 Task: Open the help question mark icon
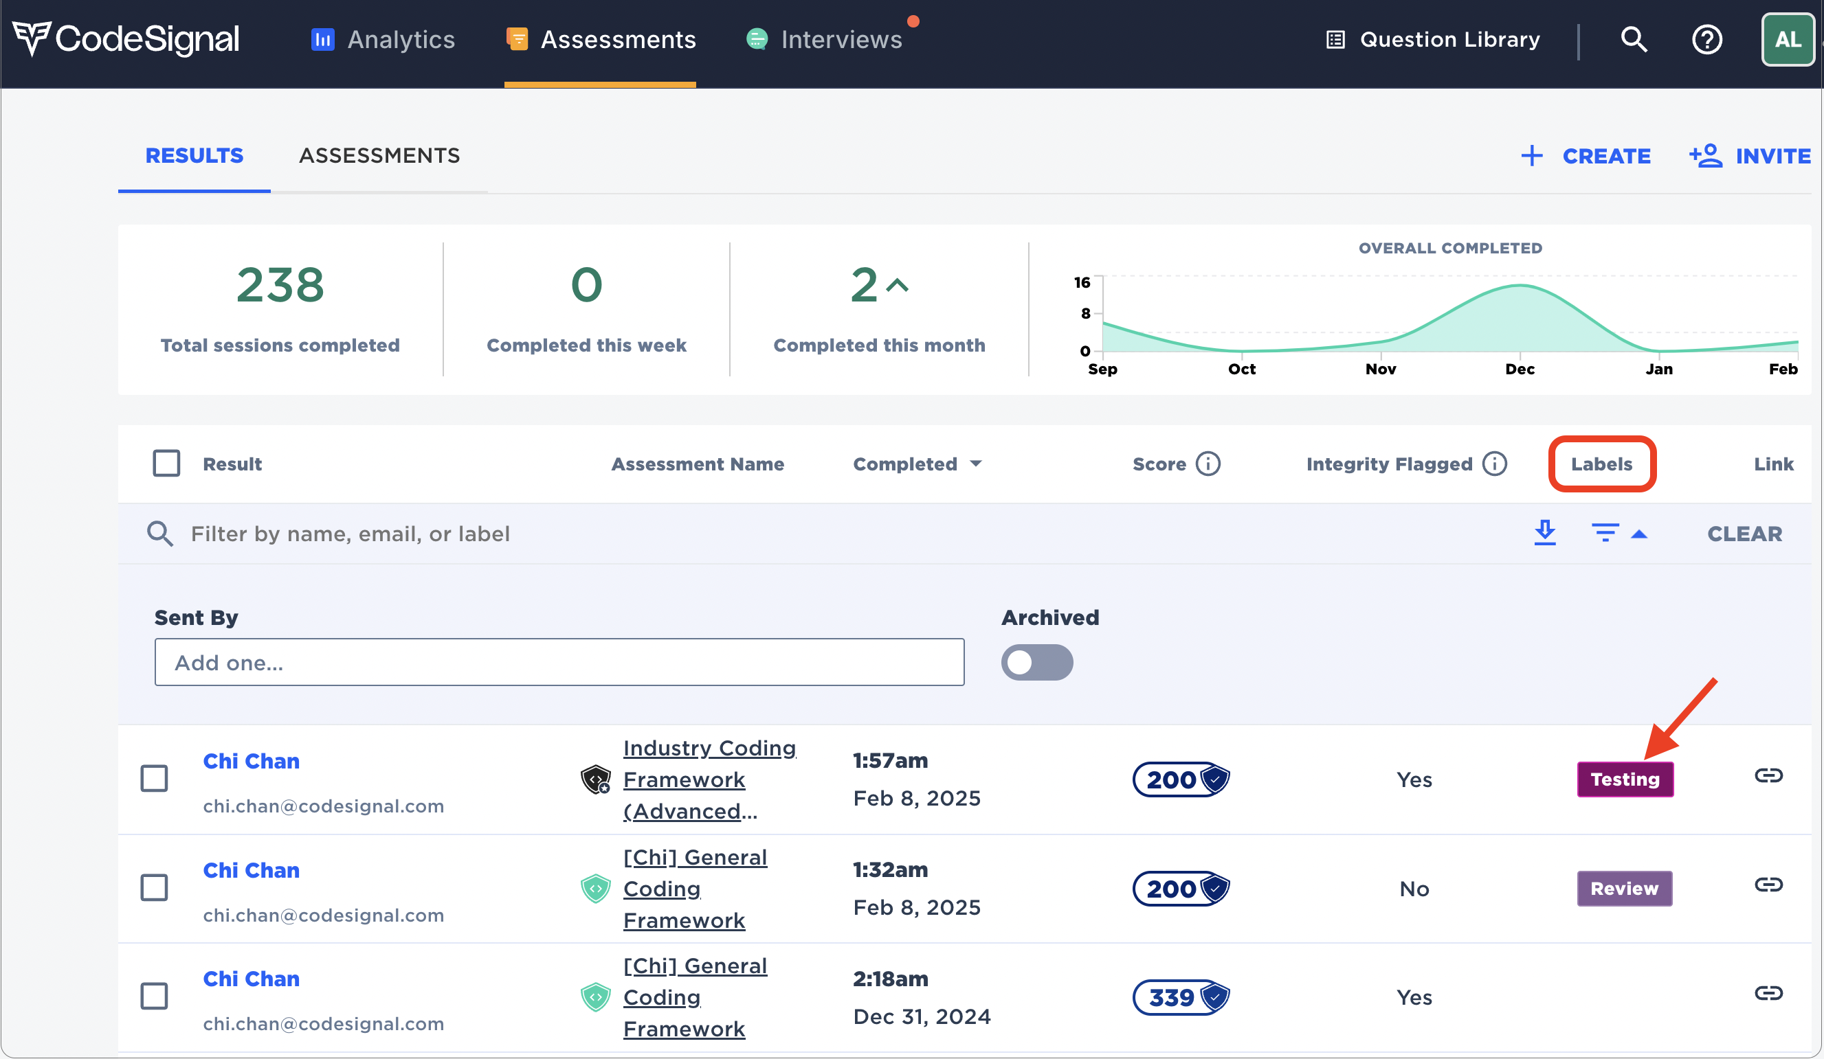1706,39
